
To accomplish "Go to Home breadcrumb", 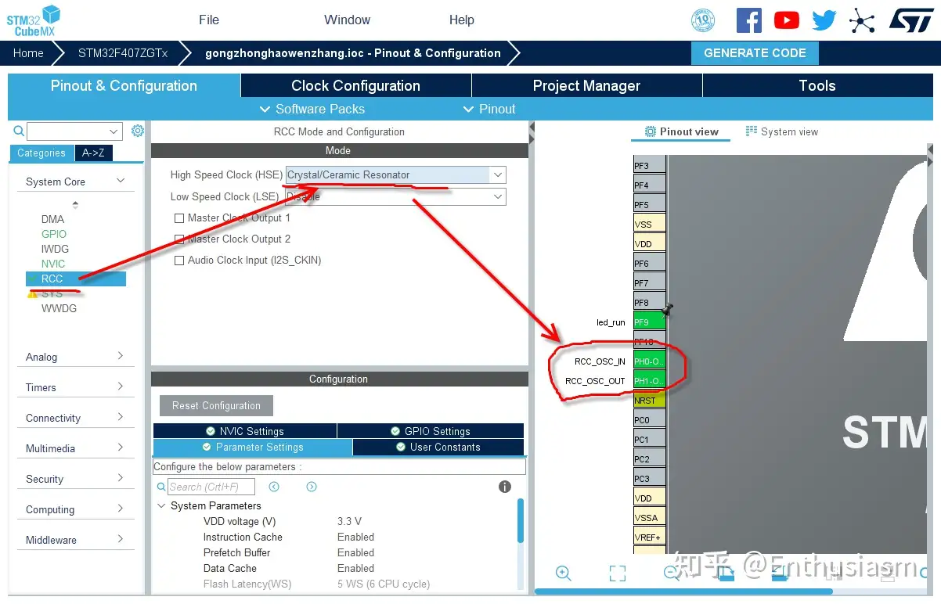I will tap(28, 53).
